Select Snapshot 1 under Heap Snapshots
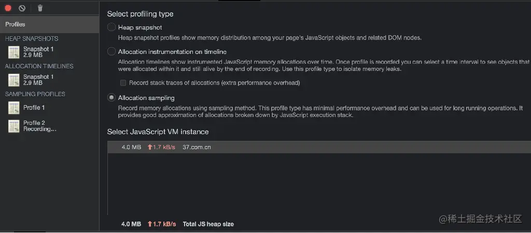The height and width of the screenshot is (233, 531). pyautogui.click(x=38, y=52)
